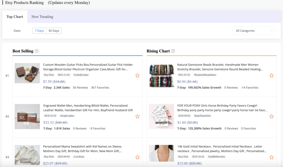
Task: Favorite the Engraved Wallet Men star
Action: pos(137,117)
